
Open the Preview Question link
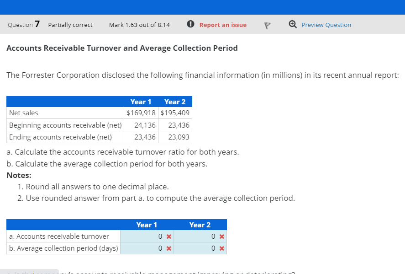(326, 25)
